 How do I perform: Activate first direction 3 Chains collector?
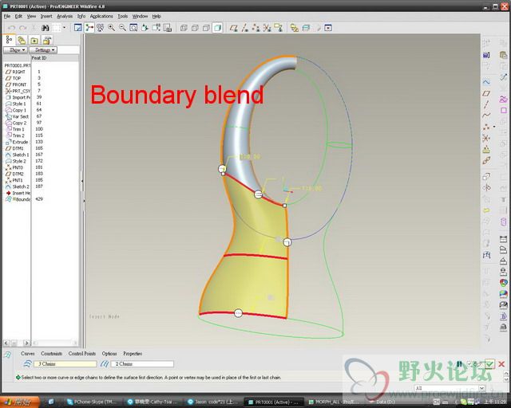click(x=65, y=363)
